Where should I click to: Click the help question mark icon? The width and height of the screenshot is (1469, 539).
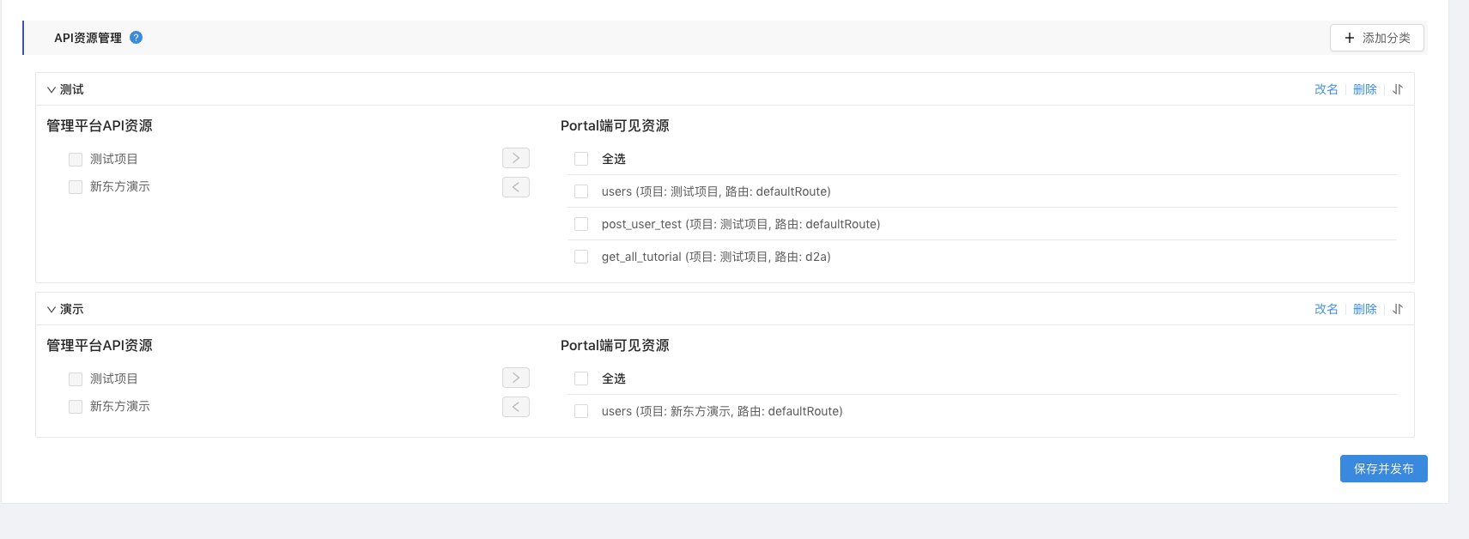[136, 38]
